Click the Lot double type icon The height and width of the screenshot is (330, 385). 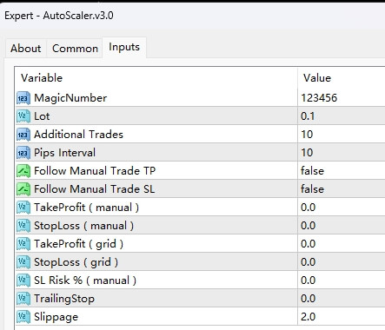pyautogui.click(x=23, y=116)
